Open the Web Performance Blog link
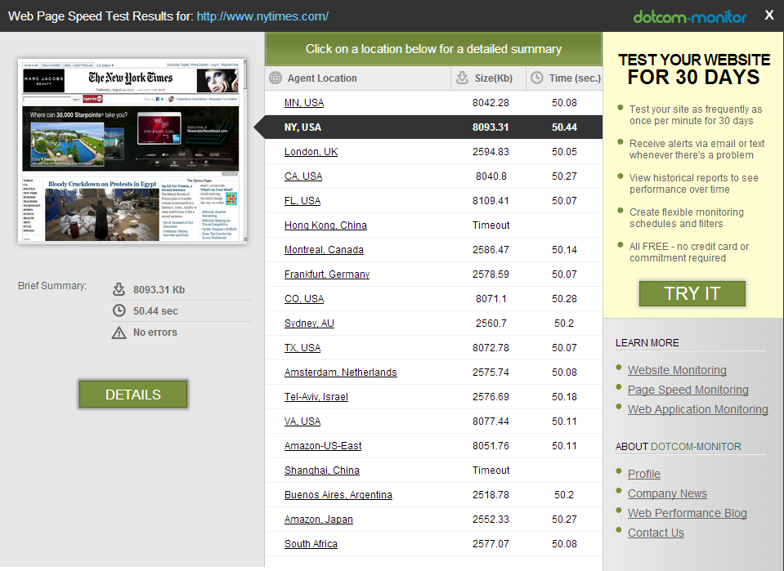This screenshot has width=784, height=571. pos(687,513)
